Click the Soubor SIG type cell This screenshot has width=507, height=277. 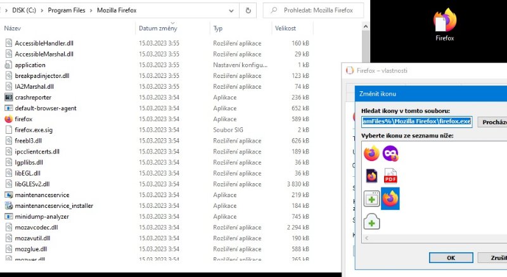pos(228,130)
